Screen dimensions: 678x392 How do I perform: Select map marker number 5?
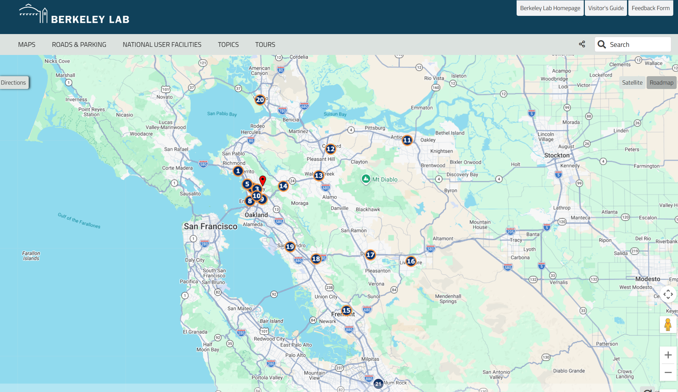point(247,184)
